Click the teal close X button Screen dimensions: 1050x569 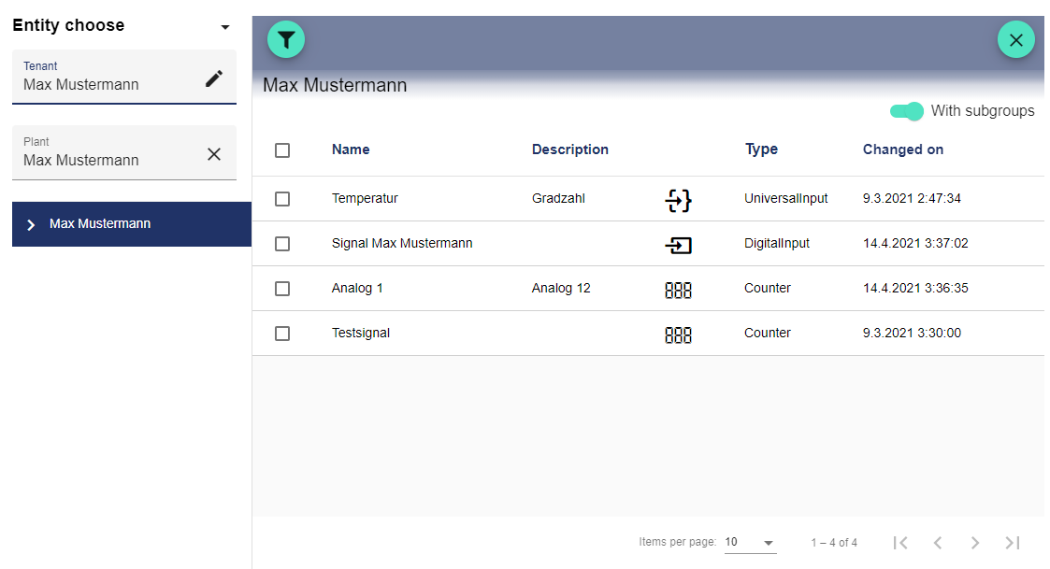(1015, 39)
